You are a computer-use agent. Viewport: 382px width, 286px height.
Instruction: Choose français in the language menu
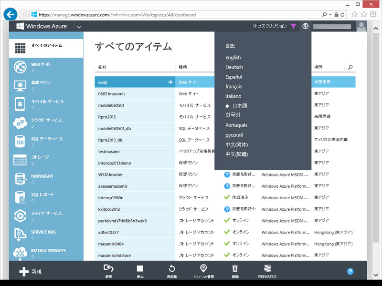pos(233,87)
